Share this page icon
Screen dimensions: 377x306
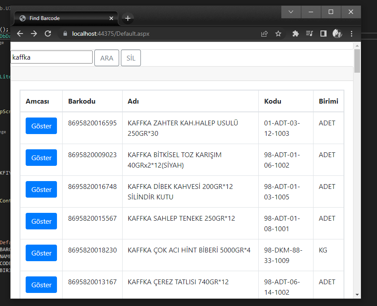tap(264, 34)
